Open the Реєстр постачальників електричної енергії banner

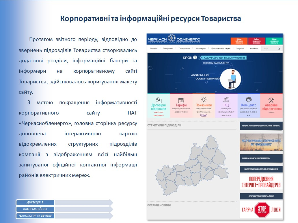click(x=261, y=142)
